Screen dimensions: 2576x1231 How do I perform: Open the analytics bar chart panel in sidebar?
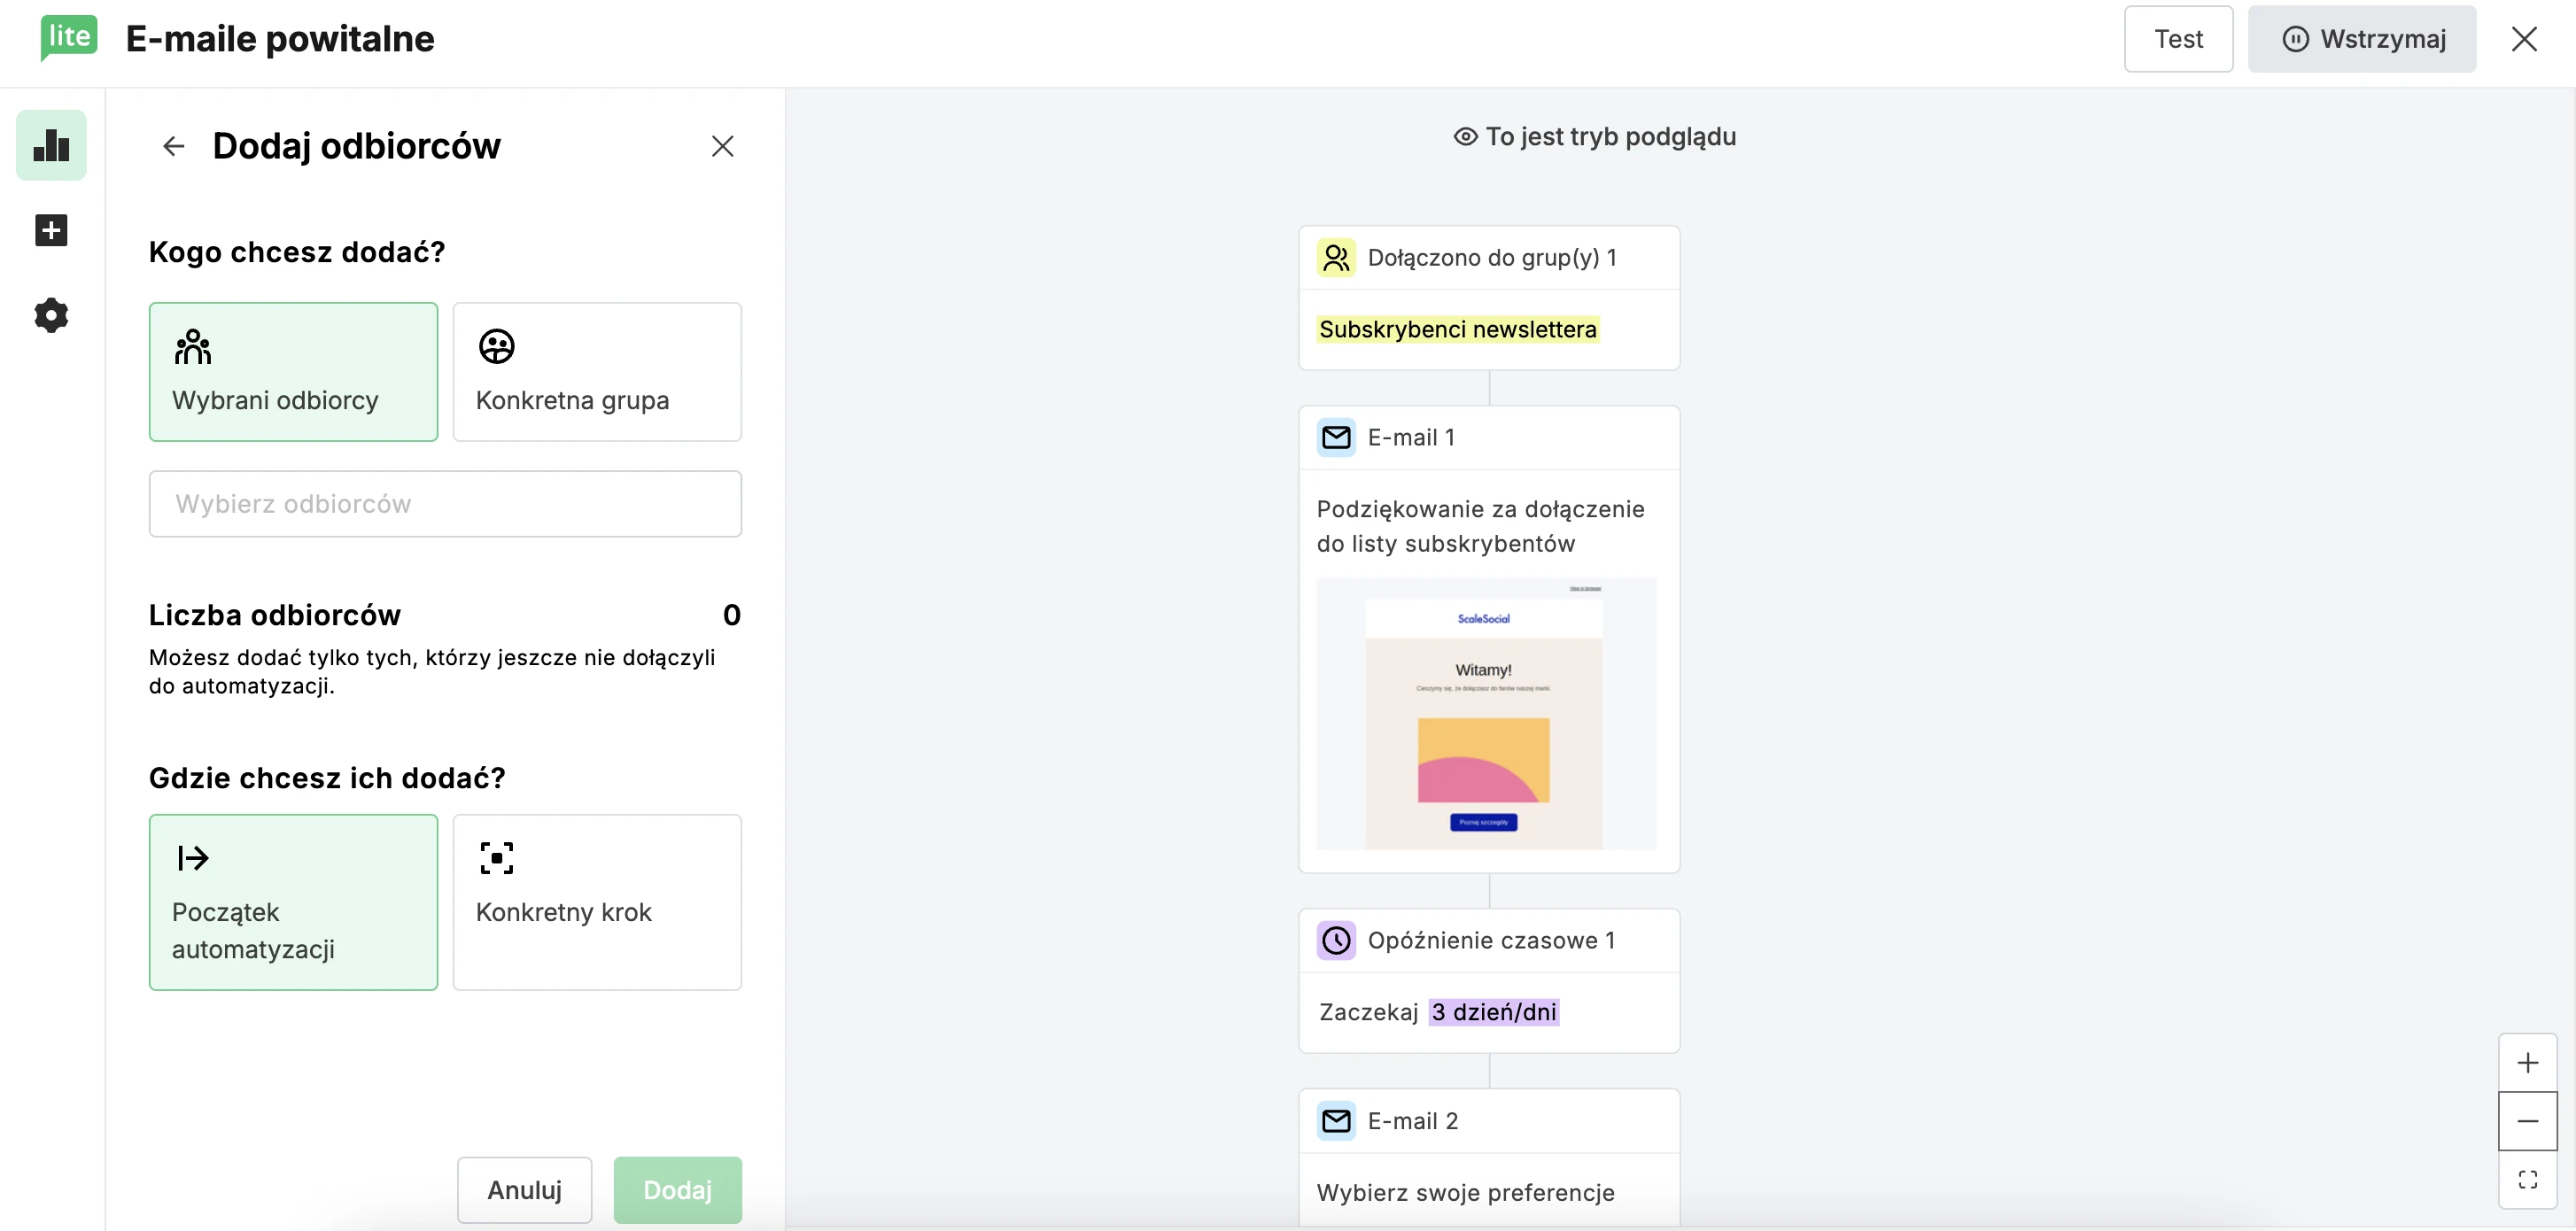click(x=50, y=145)
